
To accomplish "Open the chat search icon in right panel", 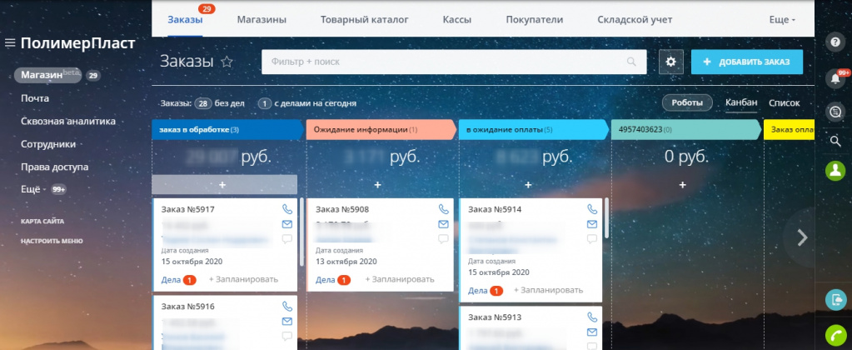I will 835,112.
